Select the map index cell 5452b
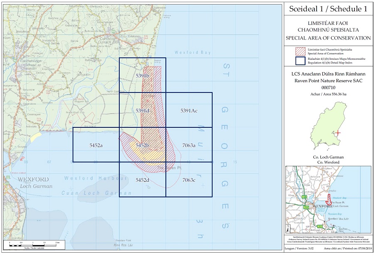 tap(143, 145)
